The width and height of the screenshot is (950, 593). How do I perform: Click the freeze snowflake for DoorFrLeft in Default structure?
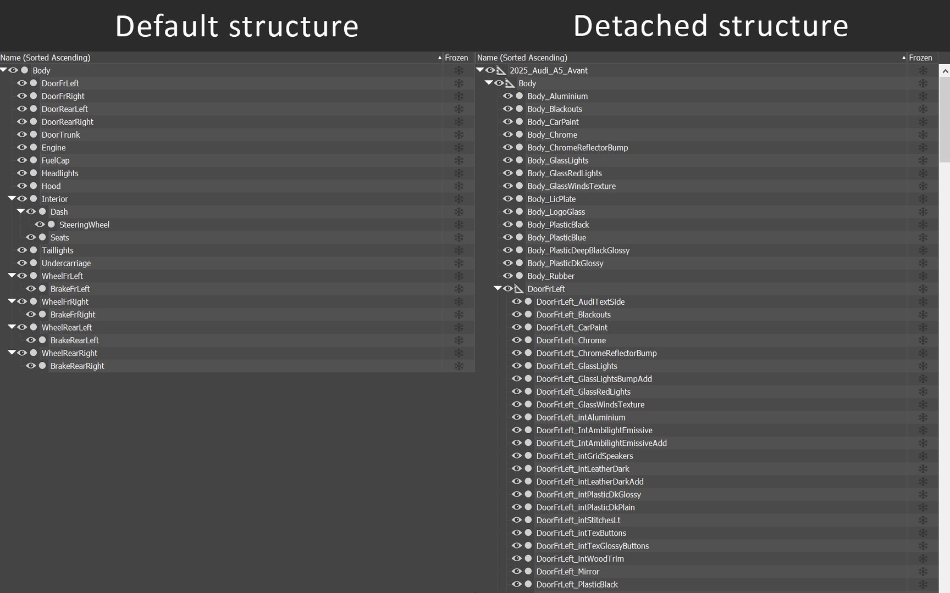[x=459, y=83]
